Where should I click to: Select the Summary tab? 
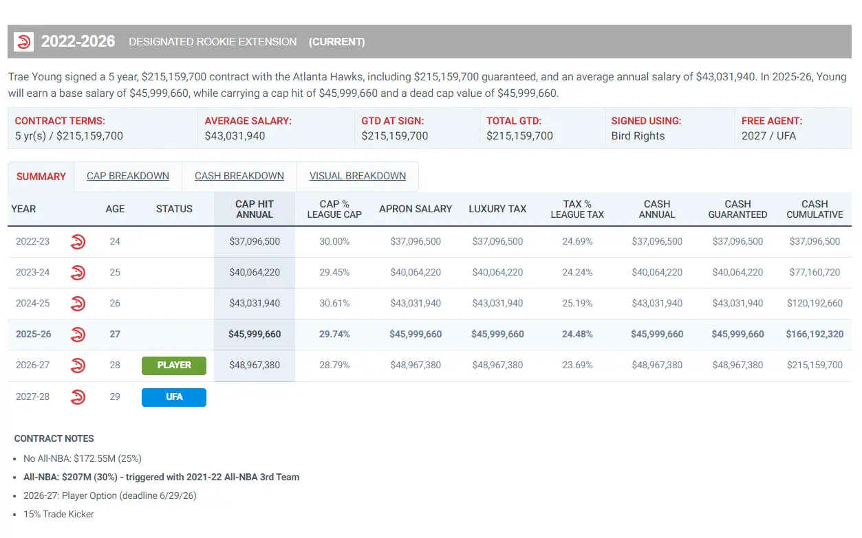coord(41,177)
